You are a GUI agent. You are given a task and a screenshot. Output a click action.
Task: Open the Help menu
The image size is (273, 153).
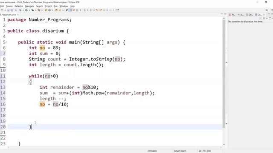click(72, 6)
